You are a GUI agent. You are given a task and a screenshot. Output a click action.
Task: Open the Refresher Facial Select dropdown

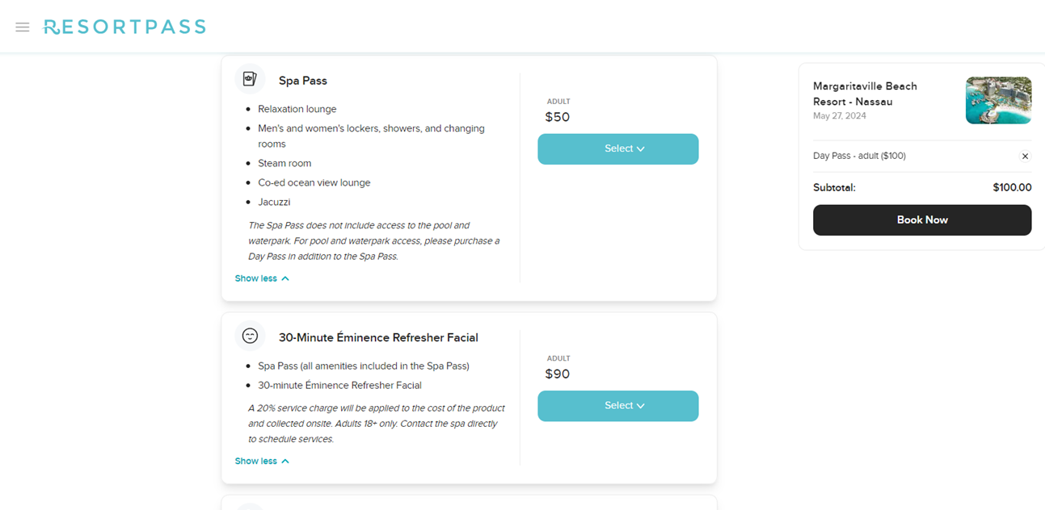coord(617,405)
